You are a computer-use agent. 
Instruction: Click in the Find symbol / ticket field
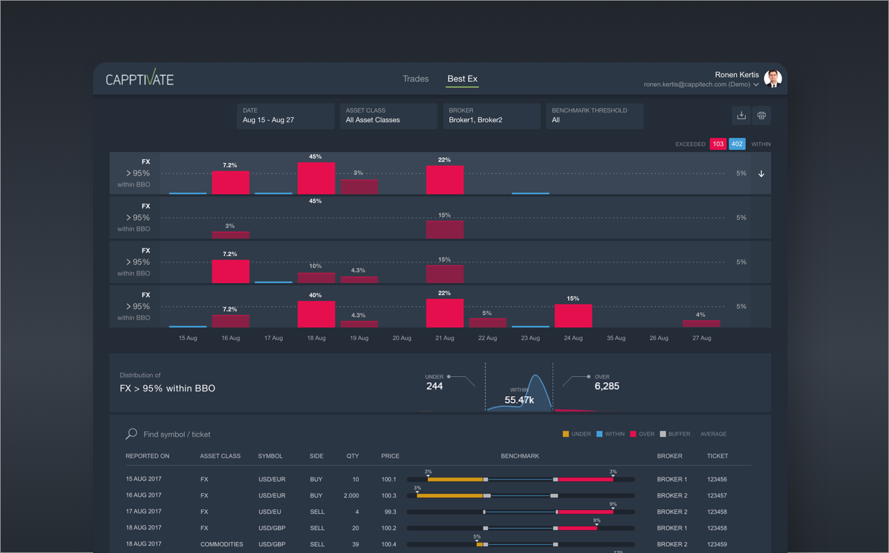click(x=177, y=434)
